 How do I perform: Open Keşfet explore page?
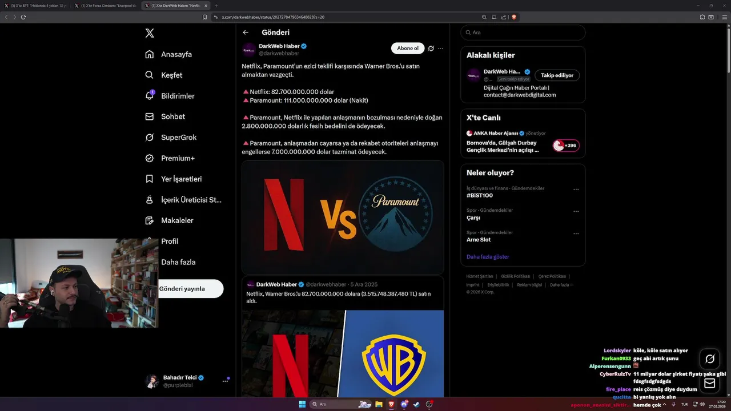coord(164,75)
